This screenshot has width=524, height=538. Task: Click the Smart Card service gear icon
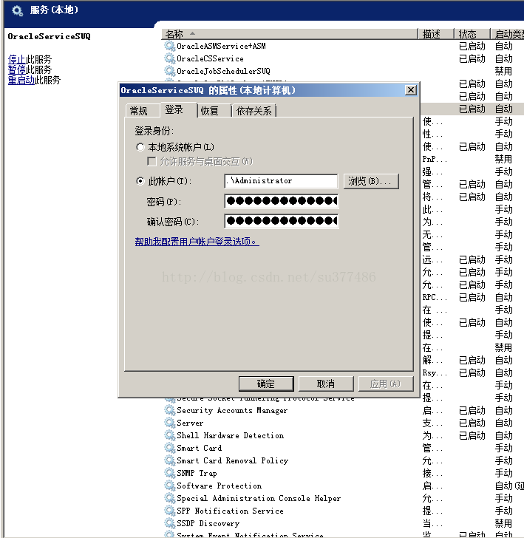(x=169, y=448)
